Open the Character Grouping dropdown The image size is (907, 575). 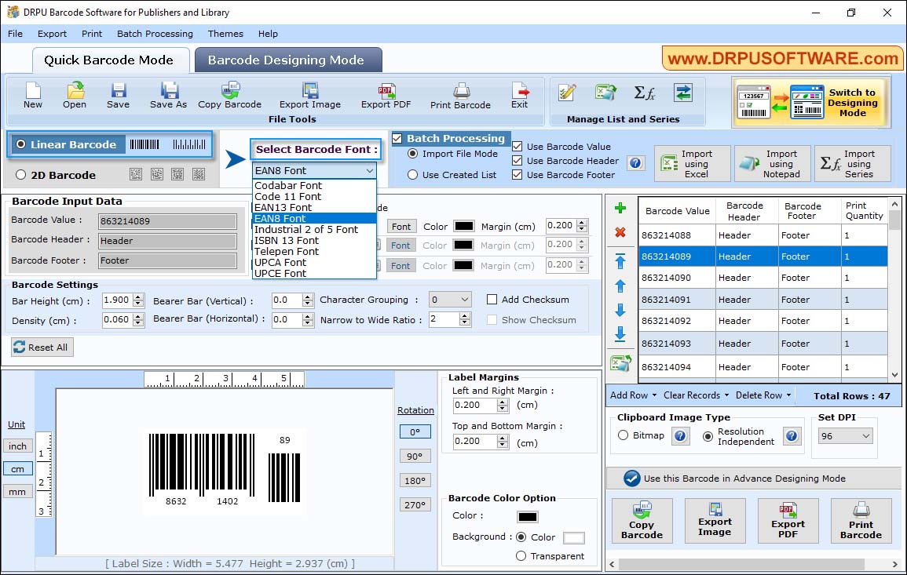(x=449, y=299)
